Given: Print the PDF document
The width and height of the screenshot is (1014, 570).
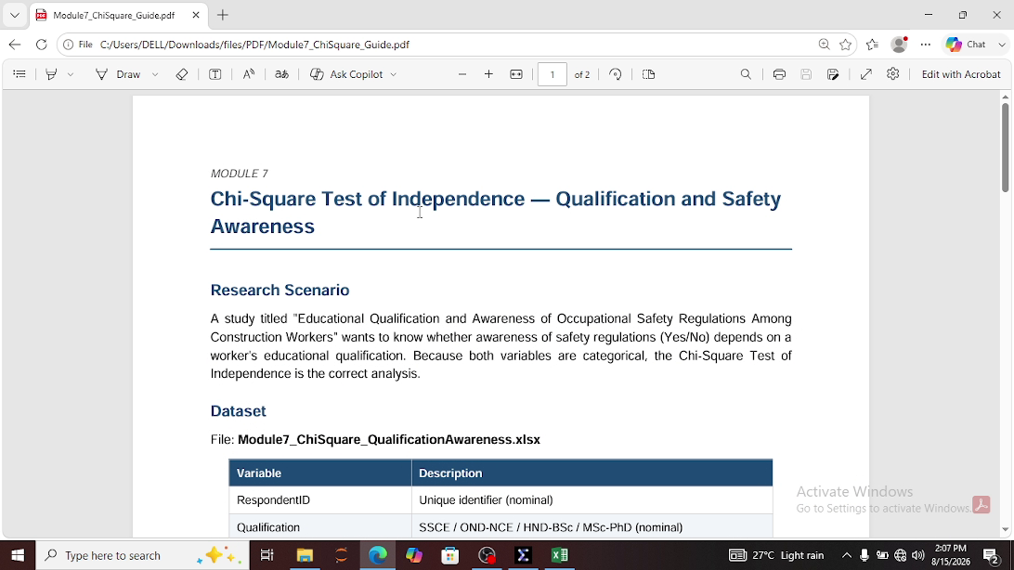Looking at the screenshot, I should click(x=779, y=74).
